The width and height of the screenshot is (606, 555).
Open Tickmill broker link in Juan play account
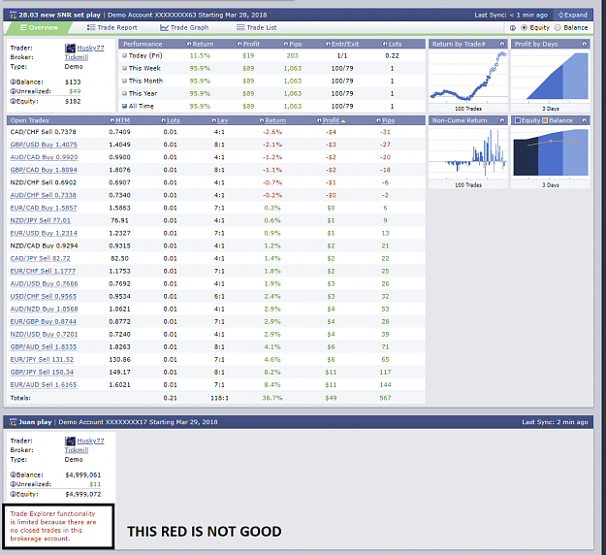(77, 450)
